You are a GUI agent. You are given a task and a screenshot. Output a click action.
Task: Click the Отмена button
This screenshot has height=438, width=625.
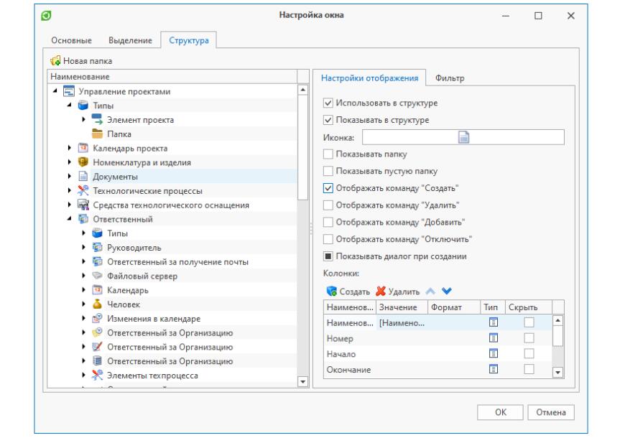coord(551,412)
